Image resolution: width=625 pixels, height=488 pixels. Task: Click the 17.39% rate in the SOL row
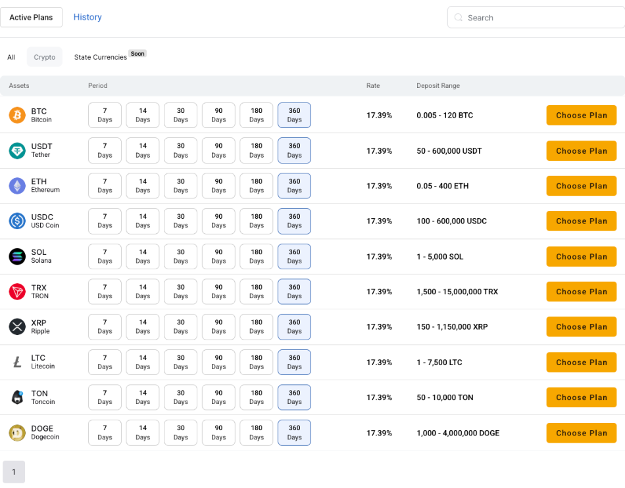click(379, 257)
